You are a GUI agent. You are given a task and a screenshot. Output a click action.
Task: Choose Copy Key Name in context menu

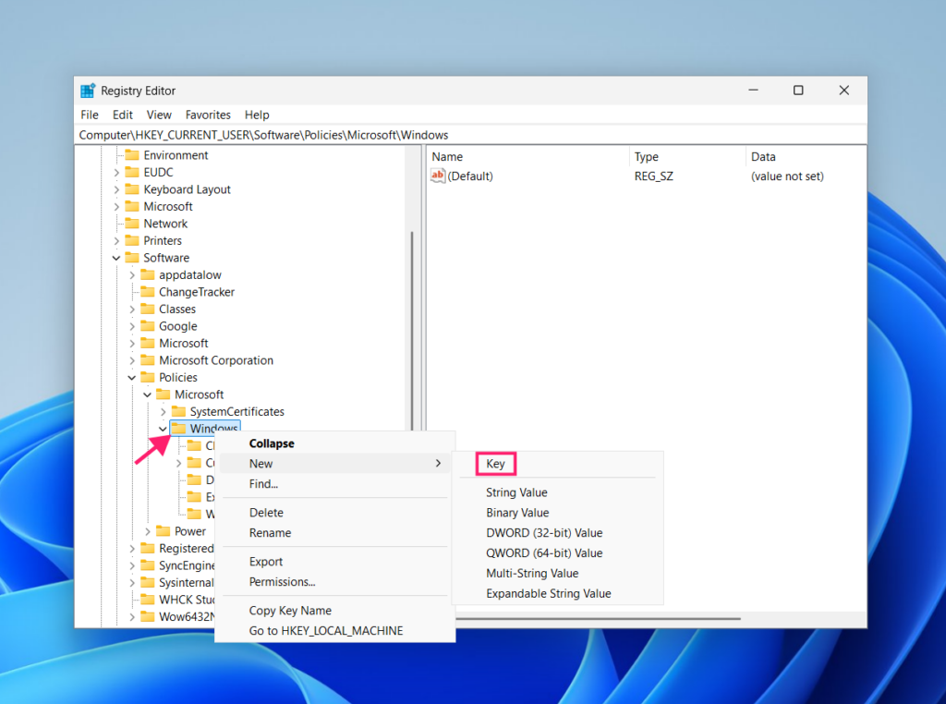point(334,611)
